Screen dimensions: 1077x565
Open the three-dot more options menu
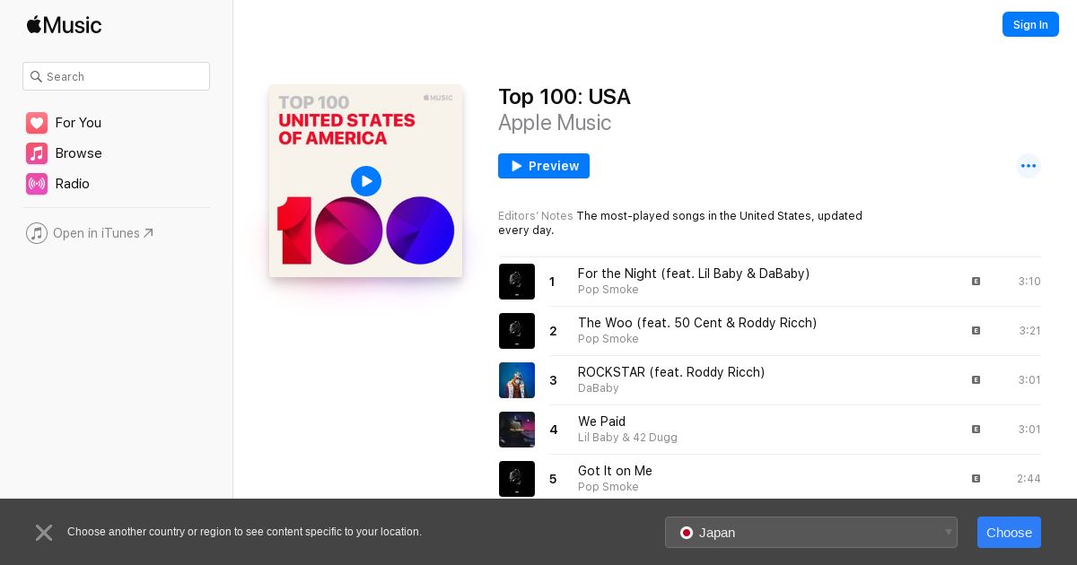click(x=1029, y=166)
